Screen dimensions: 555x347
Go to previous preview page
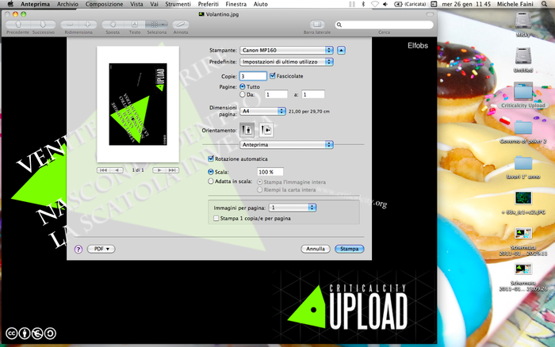click(x=117, y=170)
